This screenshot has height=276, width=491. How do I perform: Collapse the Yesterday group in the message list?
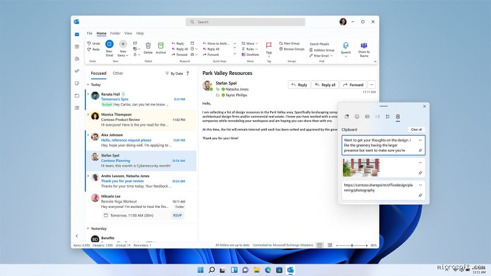88,228
